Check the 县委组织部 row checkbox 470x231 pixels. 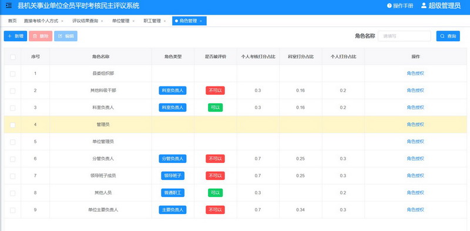12,74
